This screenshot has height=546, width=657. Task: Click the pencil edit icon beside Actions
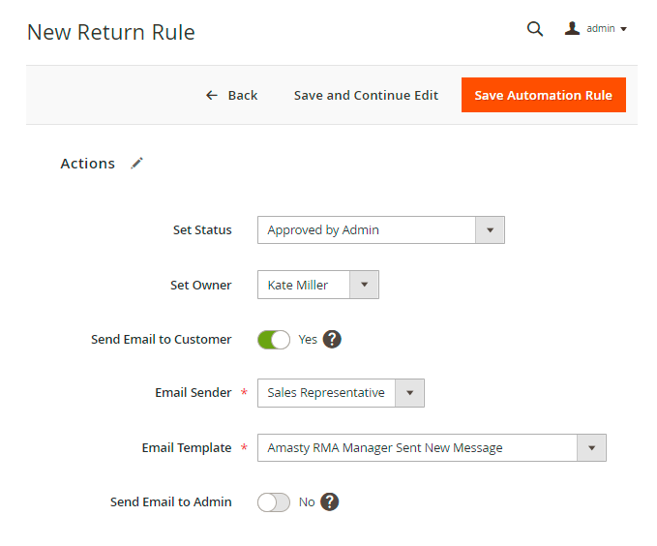(137, 164)
